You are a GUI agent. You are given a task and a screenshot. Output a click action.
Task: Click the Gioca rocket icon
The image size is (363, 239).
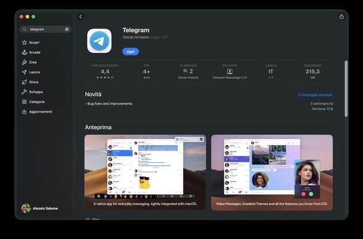coord(24,82)
